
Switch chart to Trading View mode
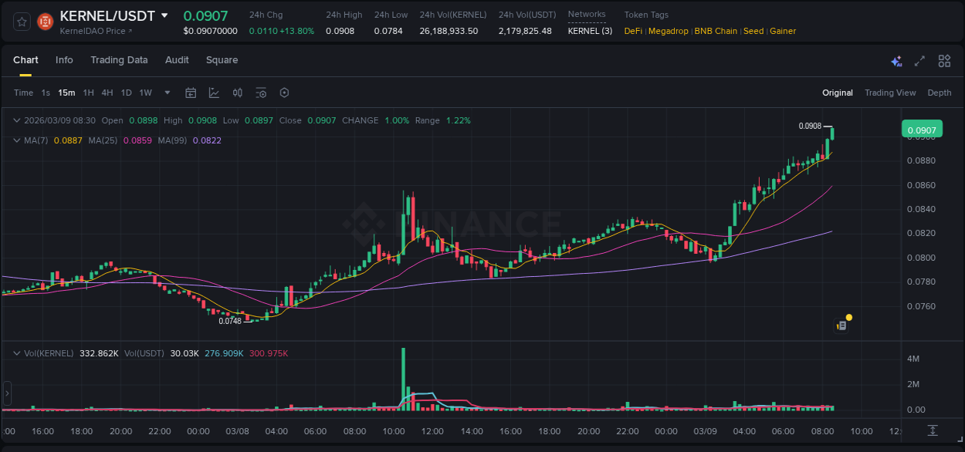point(890,93)
